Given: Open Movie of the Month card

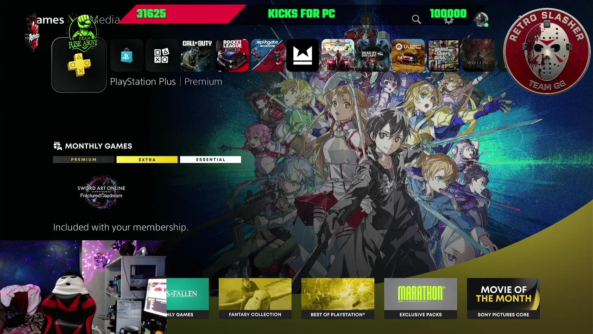Looking at the screenshot, I should (503, 298).
